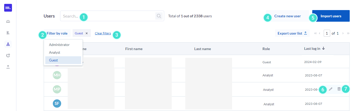Choose Administrator in role filter list
357x111 pixels.
pos(63,45)
